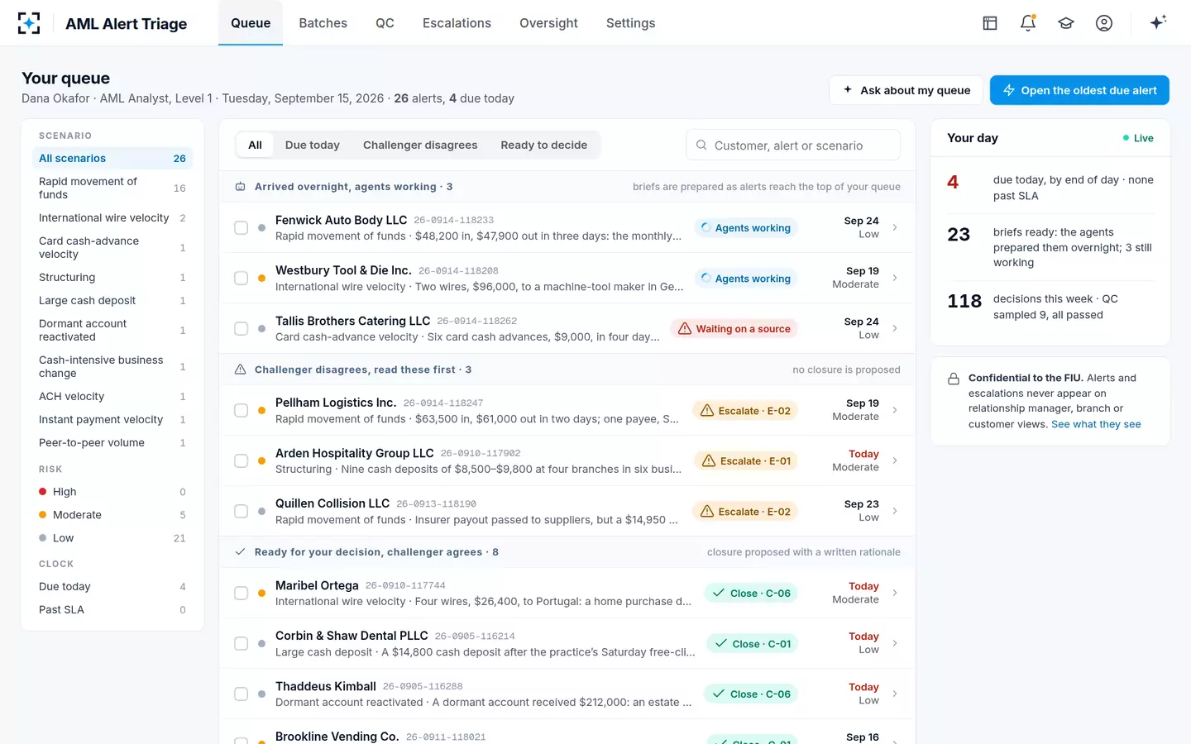Follow the See what they see link
Image resolution: width=1191 pixels, height=744 pixels.
click(x=1096, y=424)
